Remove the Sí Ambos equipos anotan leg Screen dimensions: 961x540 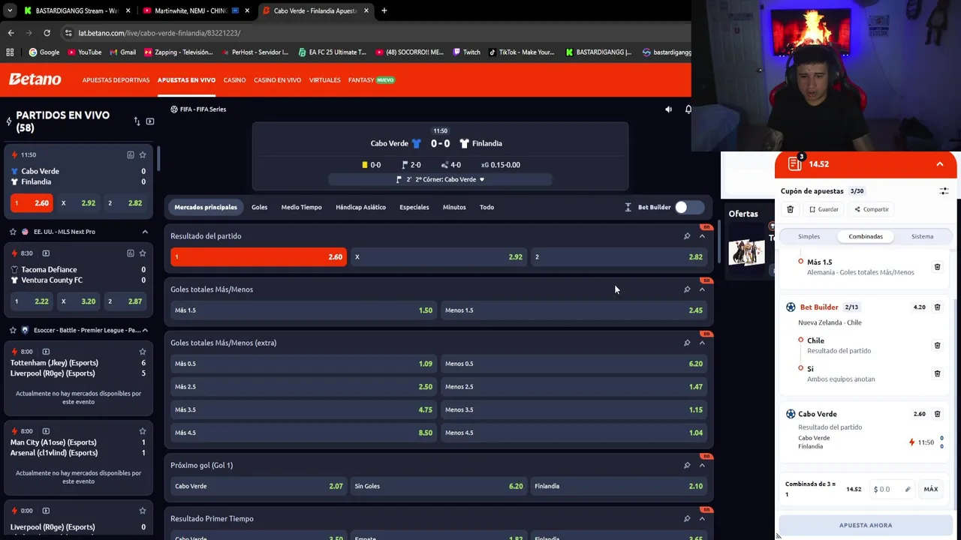(937, 373)
